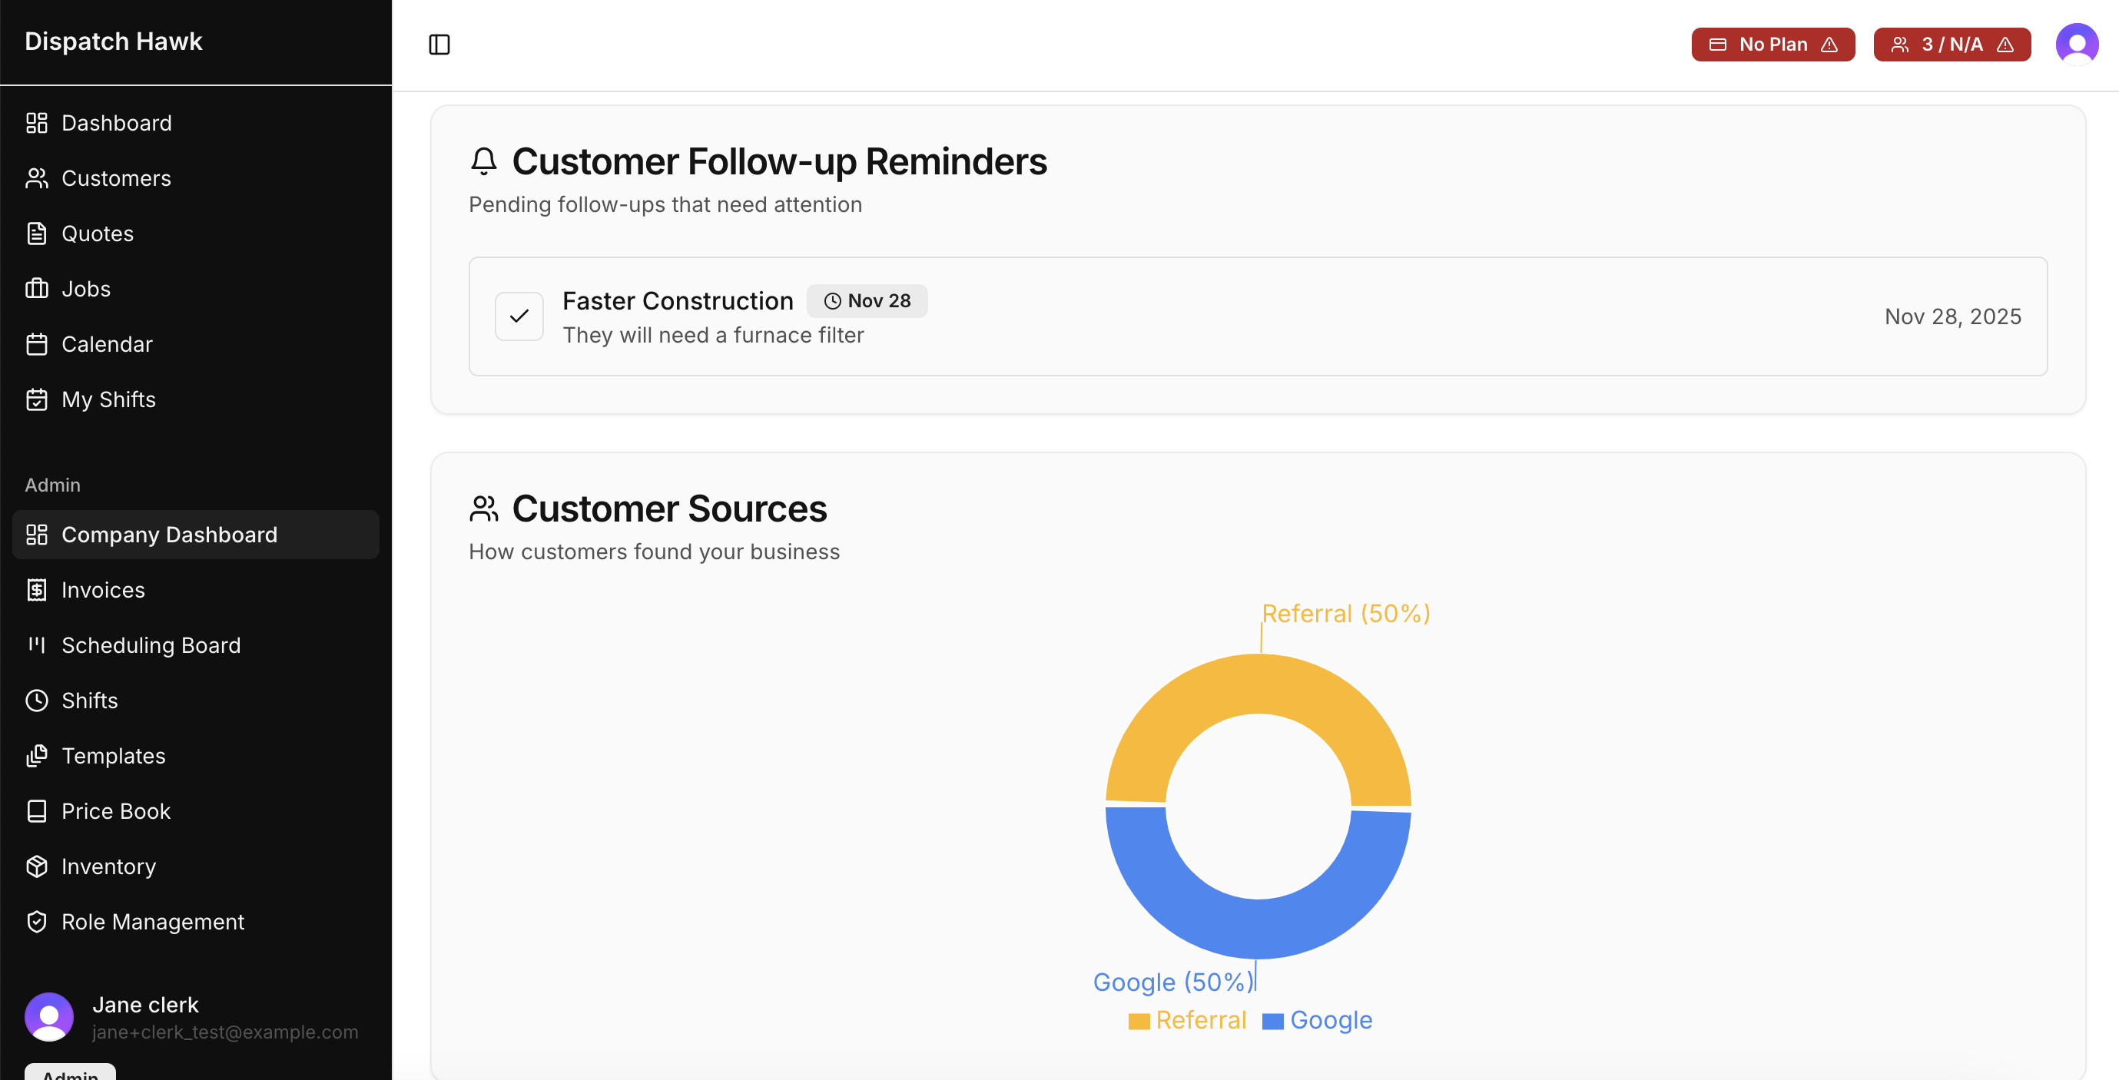
Task: Click the Calendar sidebar icon
Action: point(36,344)
